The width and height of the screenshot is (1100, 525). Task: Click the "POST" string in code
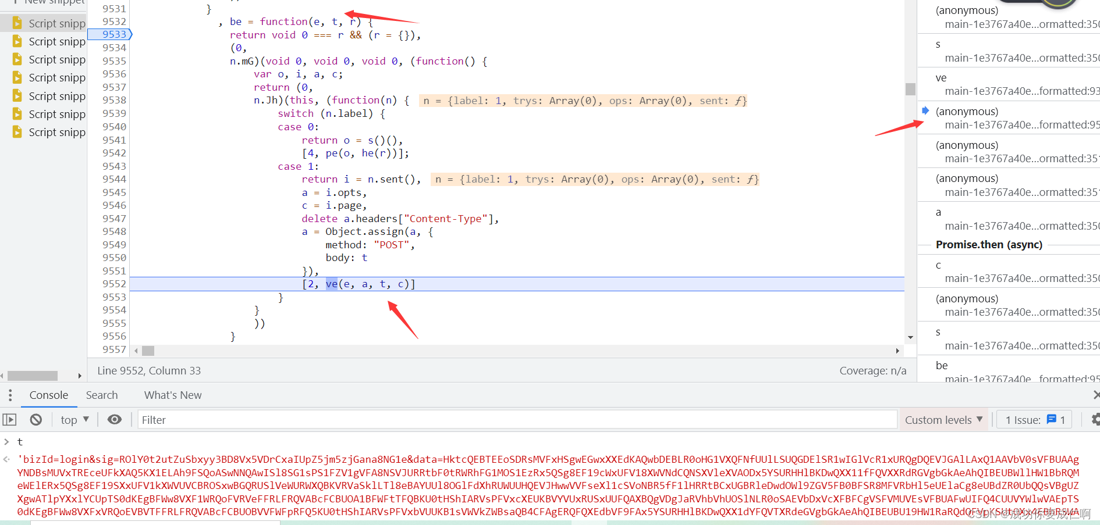(x=391, y=245)
